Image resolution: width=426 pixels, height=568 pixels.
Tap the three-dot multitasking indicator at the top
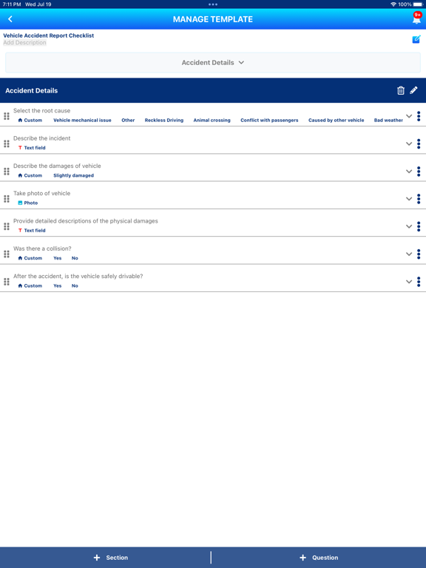coord(213,4)
